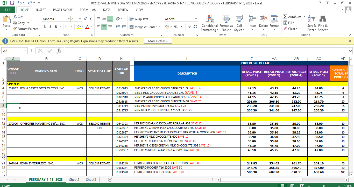Enable center horizontal alignment
This screenshot has height=187, width=354.
pos(104,27)
